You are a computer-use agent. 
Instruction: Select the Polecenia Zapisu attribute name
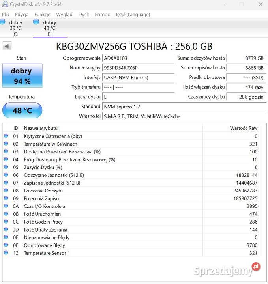(x=41, y=198)
